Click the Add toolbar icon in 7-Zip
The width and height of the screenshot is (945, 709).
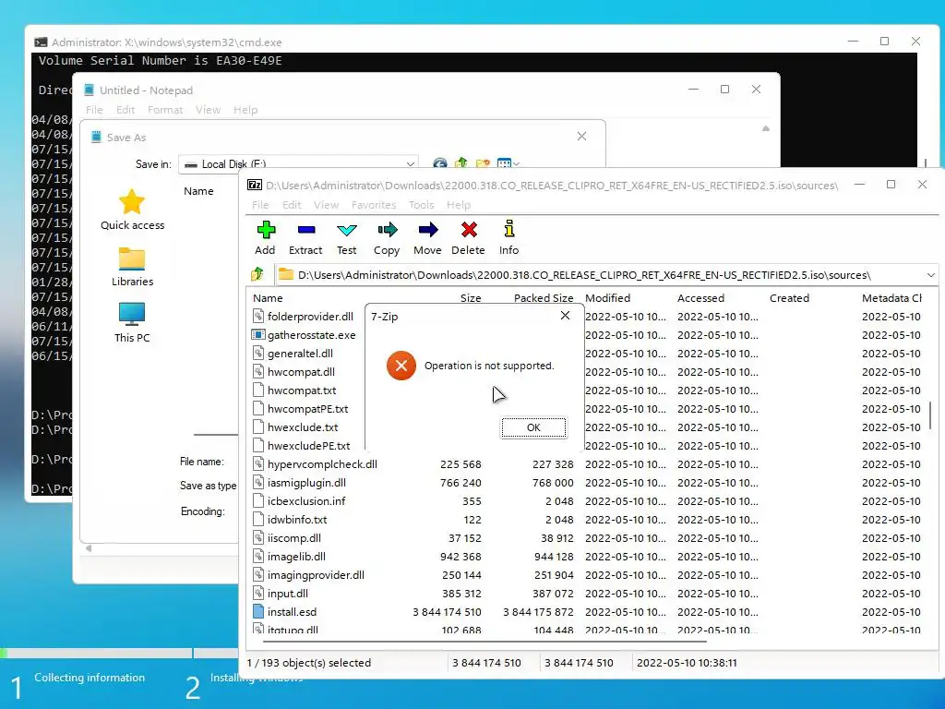pos(265,230)
